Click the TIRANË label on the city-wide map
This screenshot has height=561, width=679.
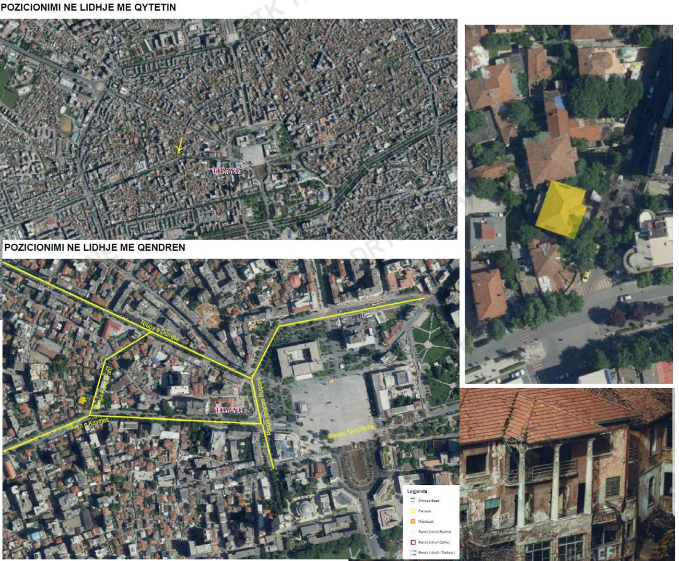tap(226, 171)
